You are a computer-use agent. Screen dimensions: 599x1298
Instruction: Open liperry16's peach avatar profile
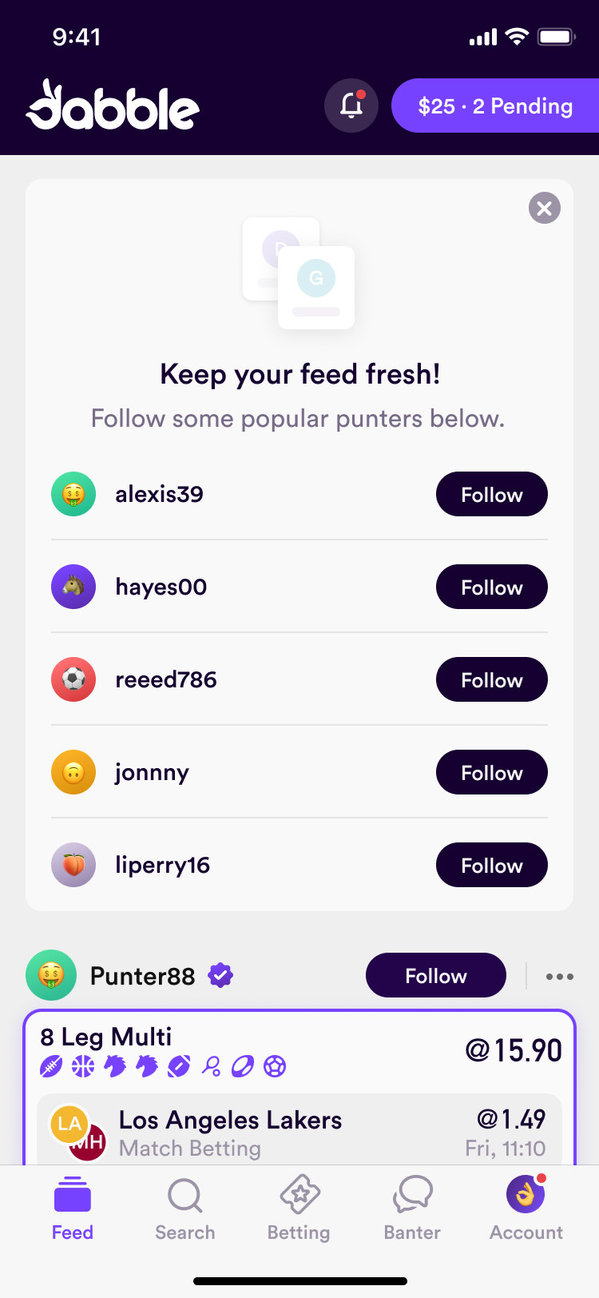73,865
